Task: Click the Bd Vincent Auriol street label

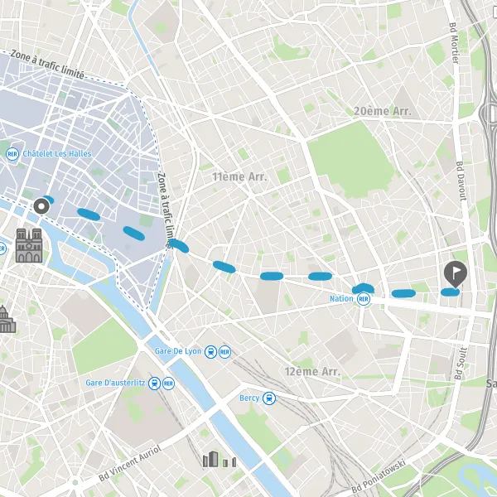Action: pyautogui.click(x=130, y=463)
